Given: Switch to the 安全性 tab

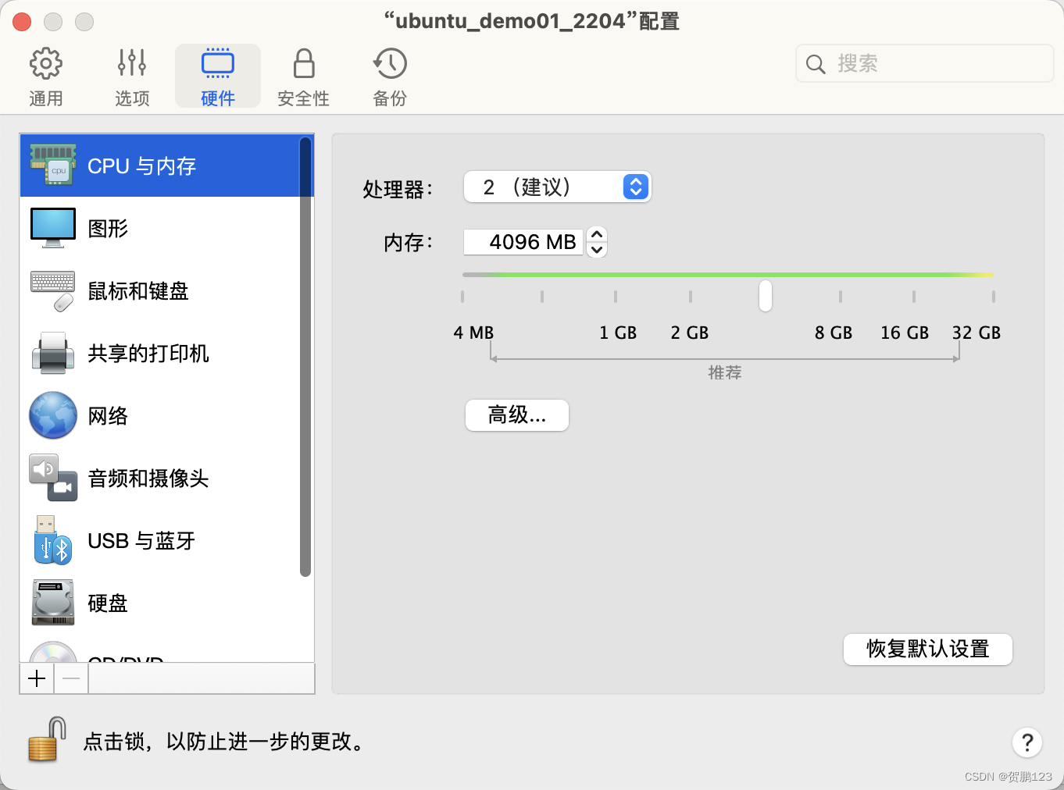Looking at the screenshot, I should [303, 74].
